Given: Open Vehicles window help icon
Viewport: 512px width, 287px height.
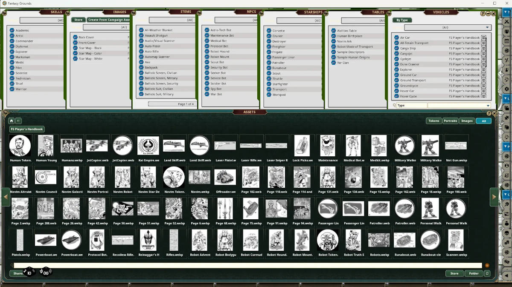Looking at the screenshot, I should tap(483, 14).
